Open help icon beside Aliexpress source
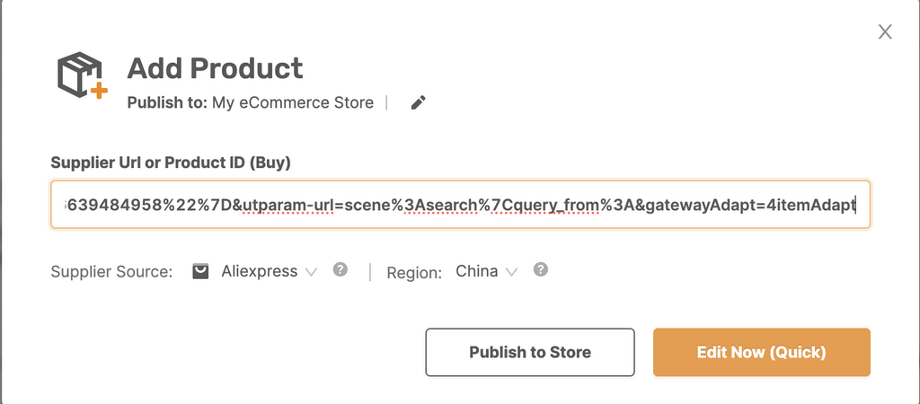The width and height of the screenshot is (920, 404). point(341,269)
